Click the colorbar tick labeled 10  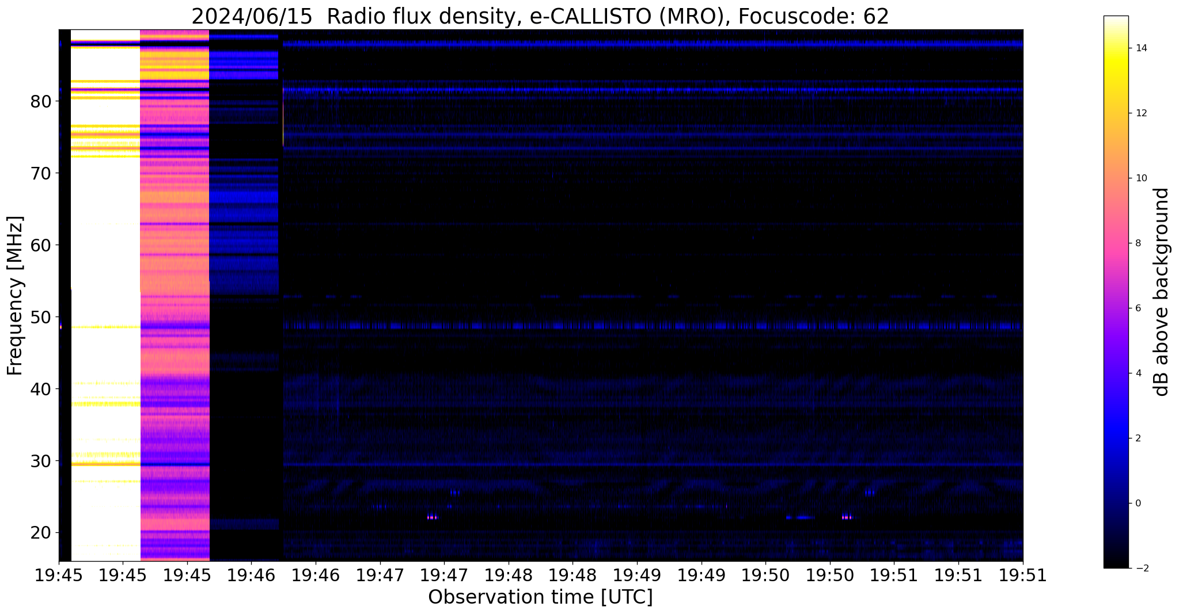coord(1140,178)
